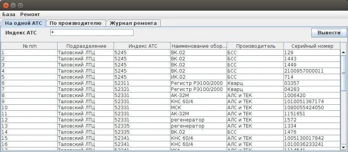
Task: Select КНС 60/4 in row 16
Action: [199, 144]
